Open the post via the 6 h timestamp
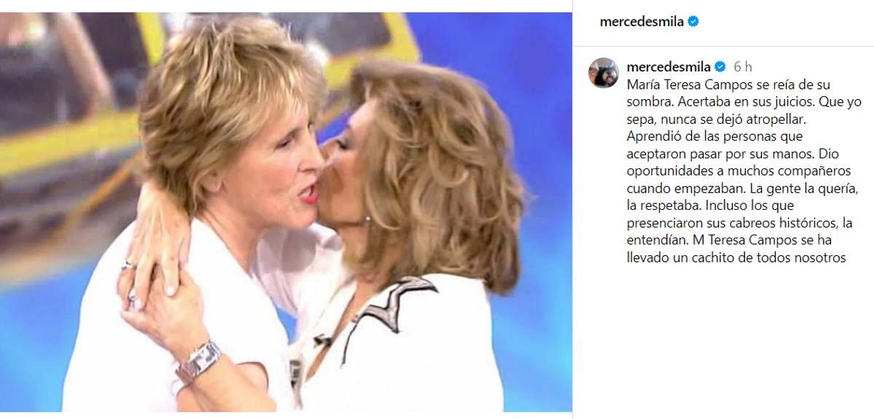Screen dimensions: 874x419 tap(743, 66)
